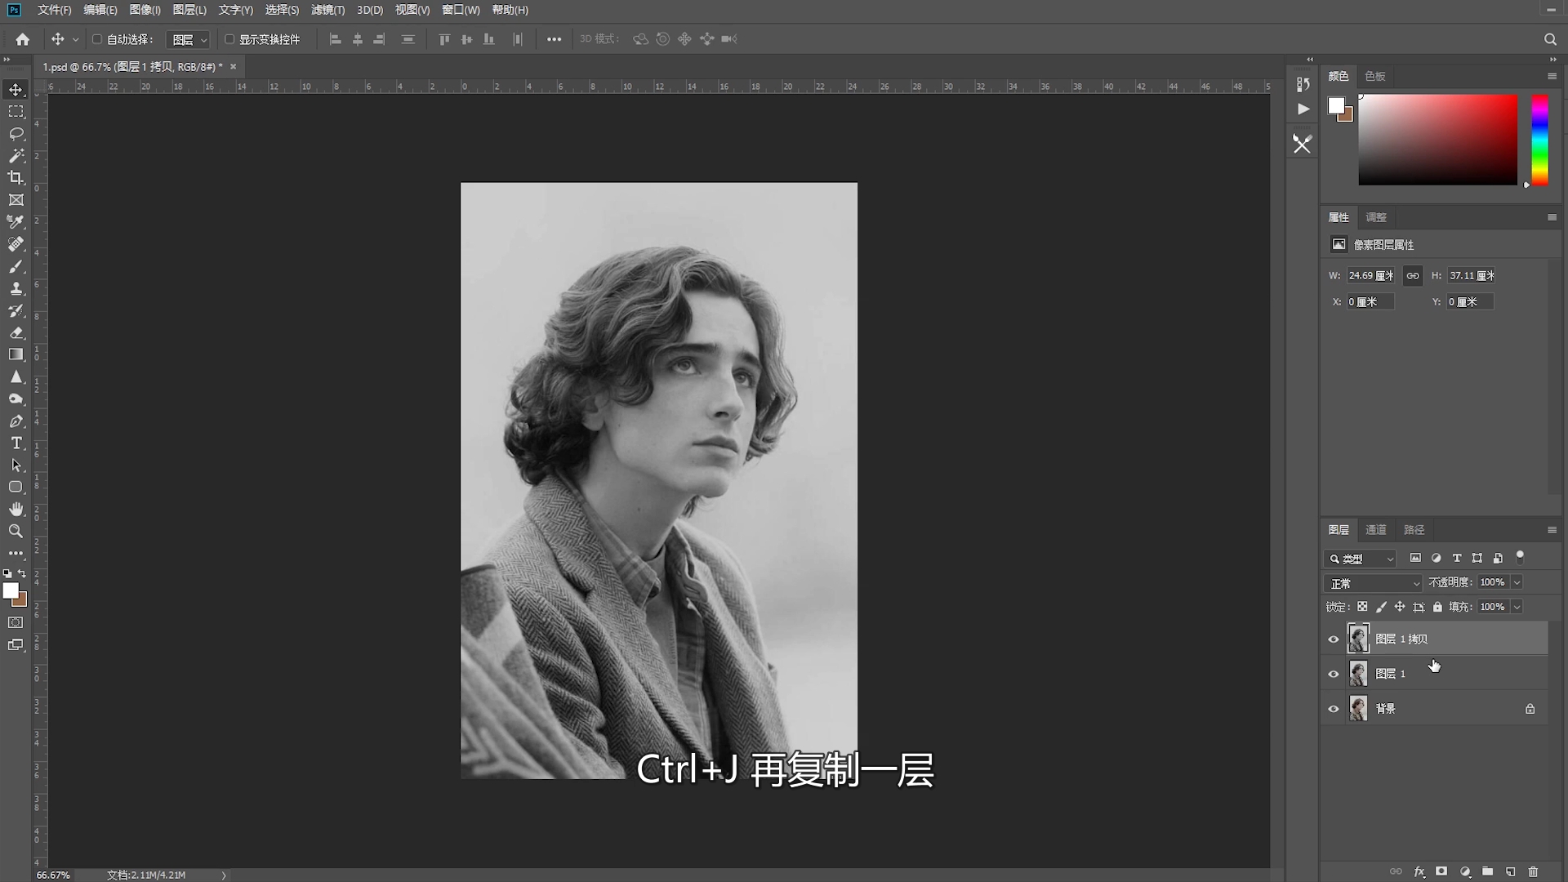Select the Lasso tool
This screenshot has width=1568, height=882.
pos(16,133)
